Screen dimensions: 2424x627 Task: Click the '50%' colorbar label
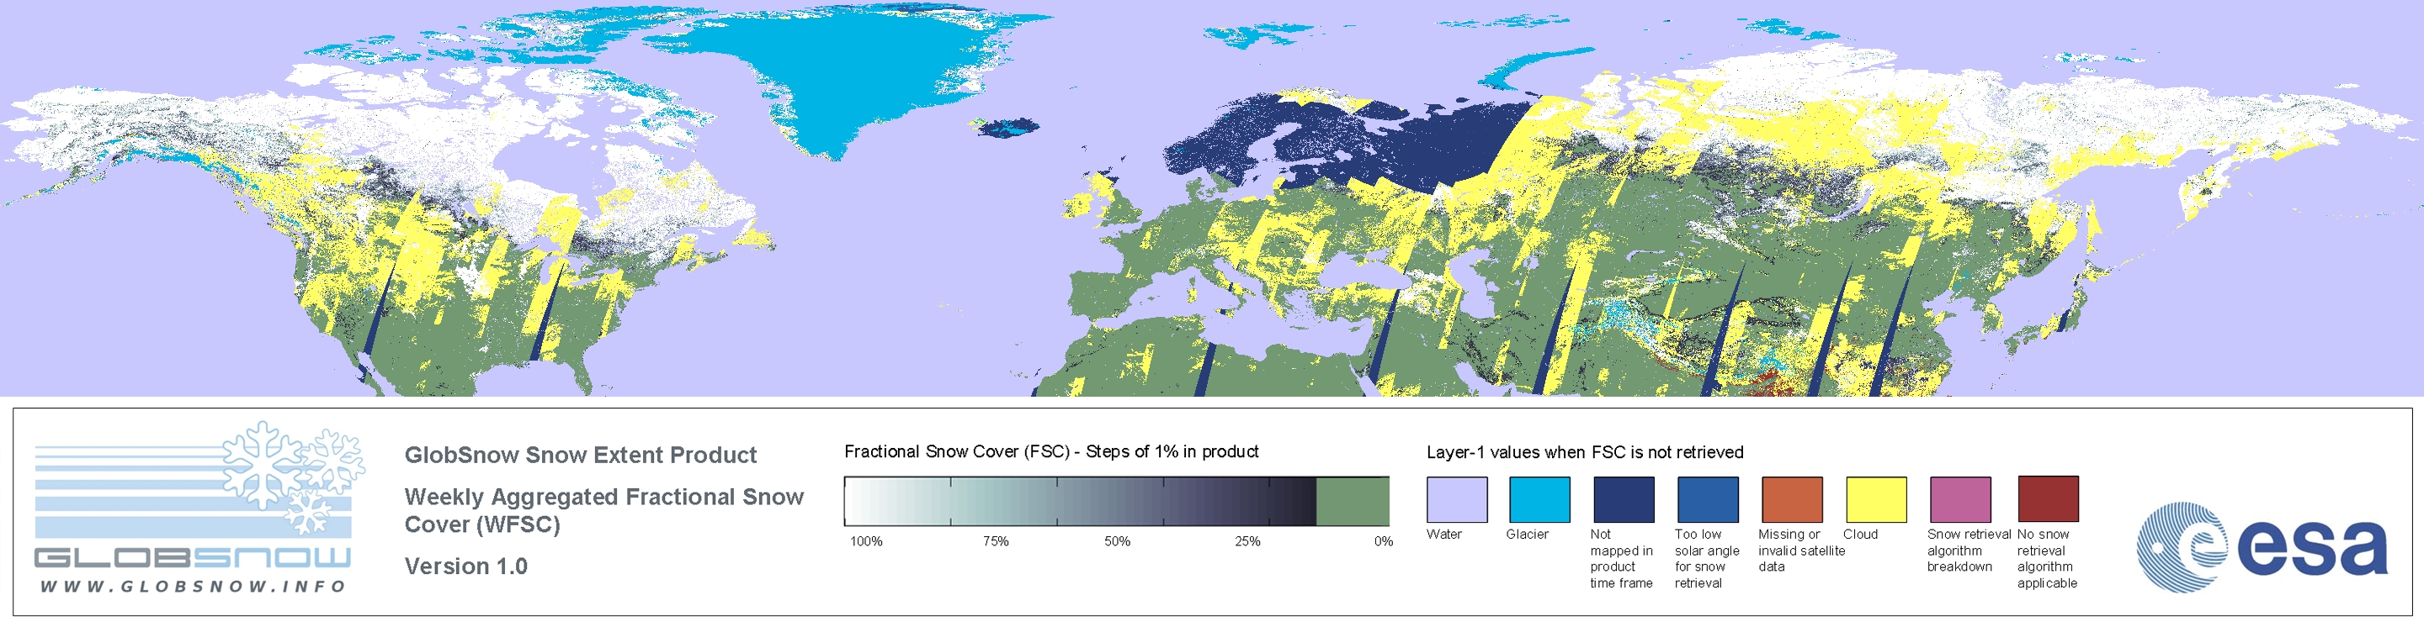tap(1117, 541)
